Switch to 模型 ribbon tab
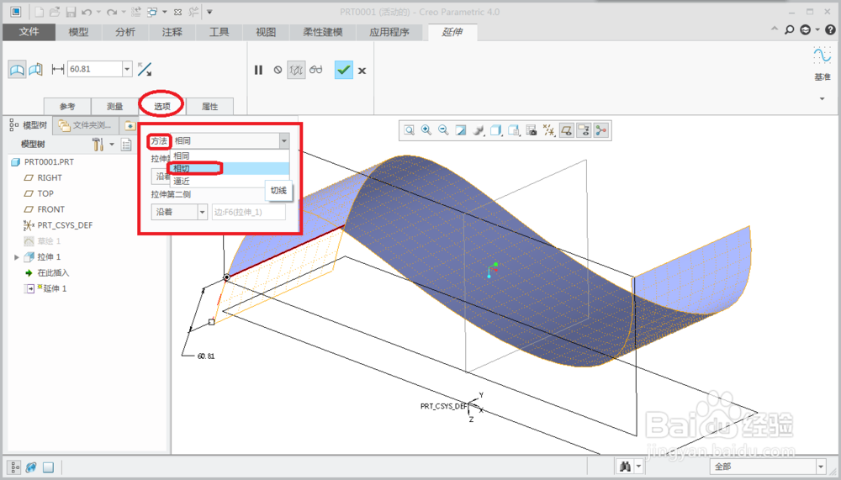This screenshot has width=841, height=480. coord(78,32)
